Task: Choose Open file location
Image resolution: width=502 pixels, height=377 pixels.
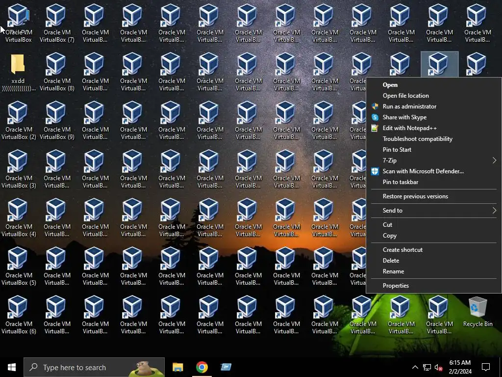Action: point(434,96)
